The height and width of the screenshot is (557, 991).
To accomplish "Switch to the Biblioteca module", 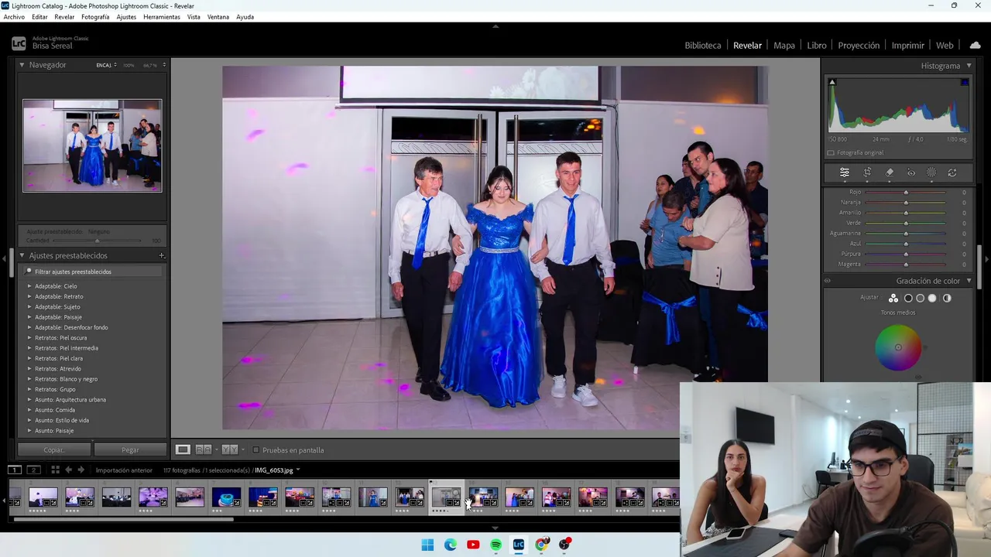I will 702,46.
